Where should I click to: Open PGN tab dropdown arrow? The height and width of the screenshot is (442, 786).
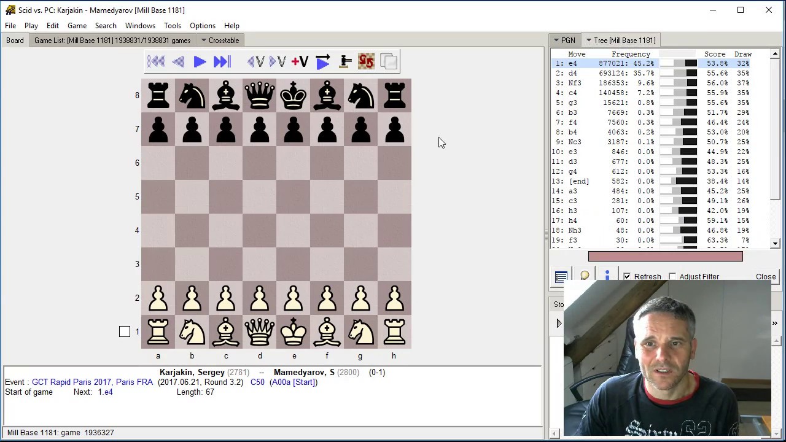556,41
